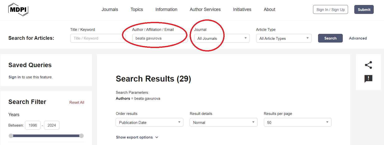Click the Author / Affiliation / Email field
The height and width of the screenshot is (145, 384).
click(160, 38)
